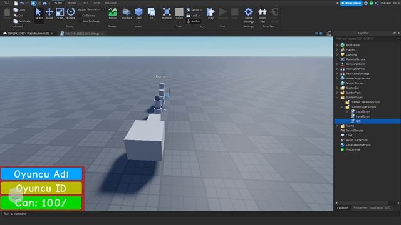Click the device emulator icon above the viewport

click(x=329, y=33)
